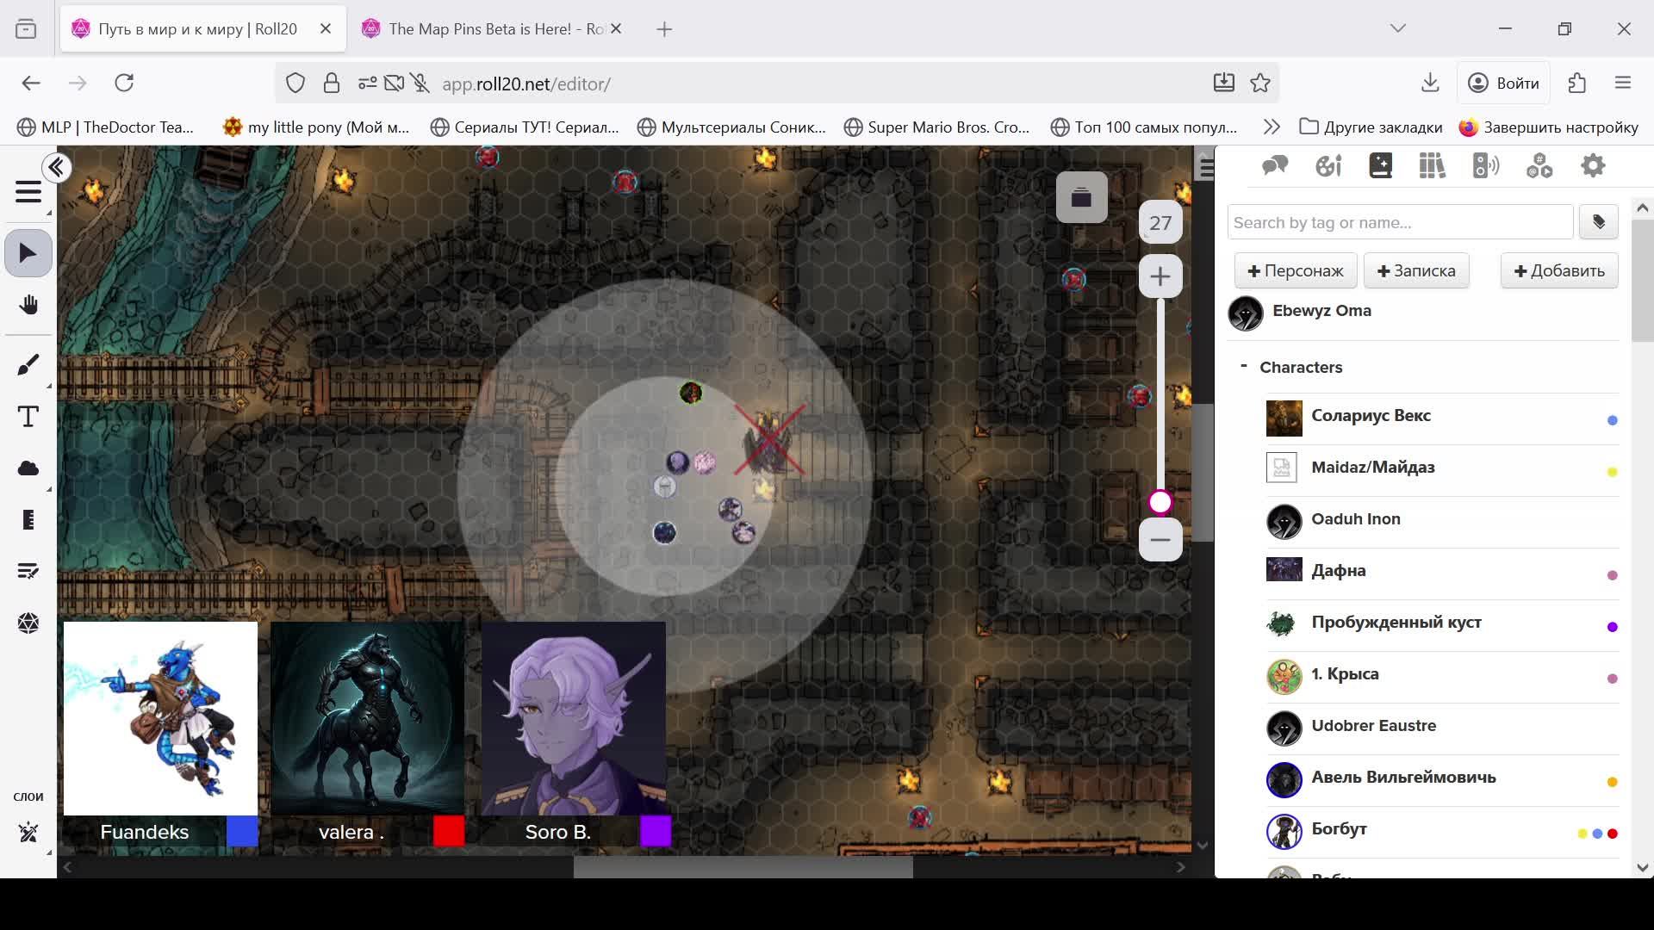This screenshot has width=1654, height=930.
Task: Open the Chat tab in the sidebar
Action: tap(1275, 165)
